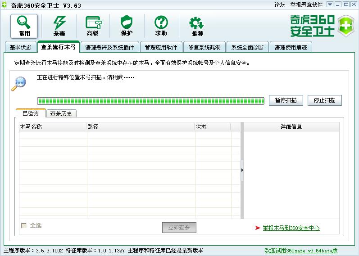
Task: Open the 论坛 link in title bar
Action: point(280,5)
